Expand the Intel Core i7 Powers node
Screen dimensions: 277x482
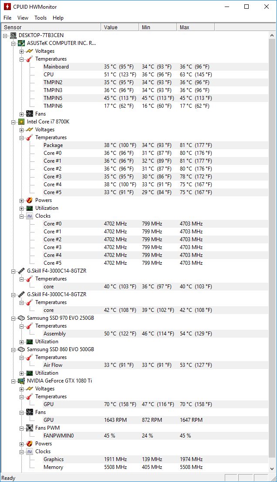21,201
